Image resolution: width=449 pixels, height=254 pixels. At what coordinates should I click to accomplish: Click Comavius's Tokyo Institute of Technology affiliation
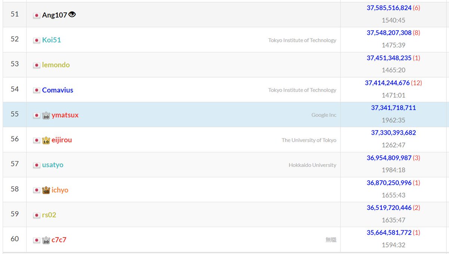[x=302, y=90]
